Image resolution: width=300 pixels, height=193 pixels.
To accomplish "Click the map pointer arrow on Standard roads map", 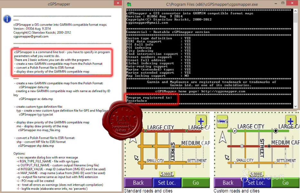I will click(x=136, y=158).
